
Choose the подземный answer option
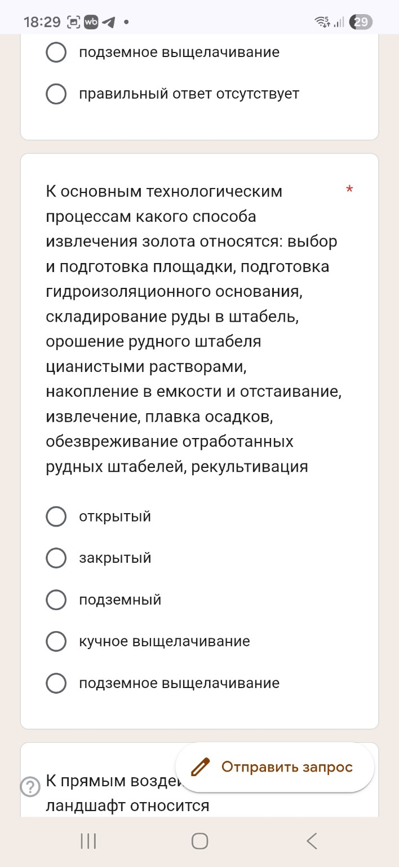(x=56, y=600)
